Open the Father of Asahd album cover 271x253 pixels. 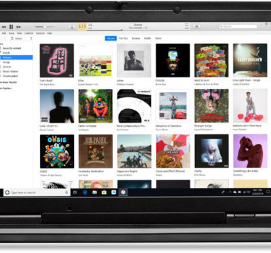point(96,106)
